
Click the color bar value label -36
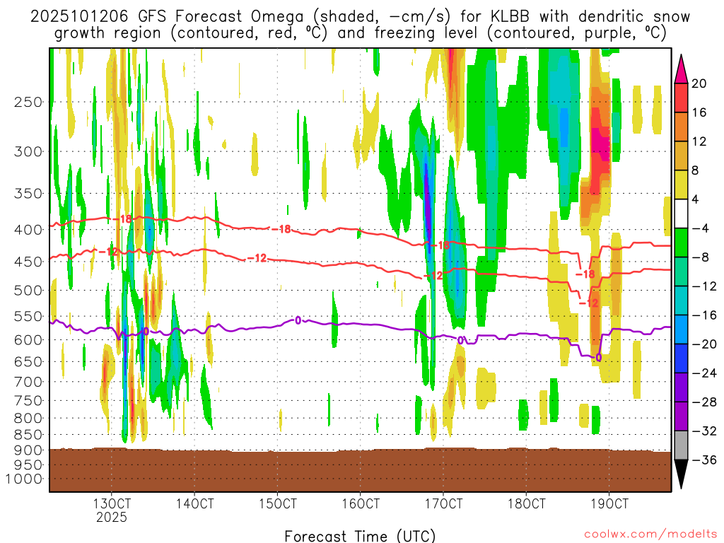pyautogui.click(x=704, y=460)
